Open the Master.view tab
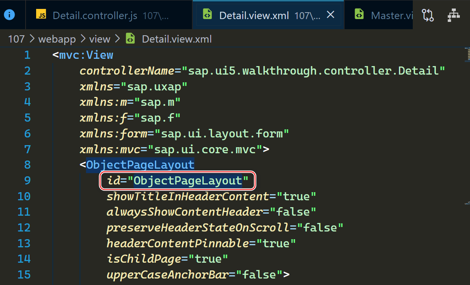 (x=379, y=15)
